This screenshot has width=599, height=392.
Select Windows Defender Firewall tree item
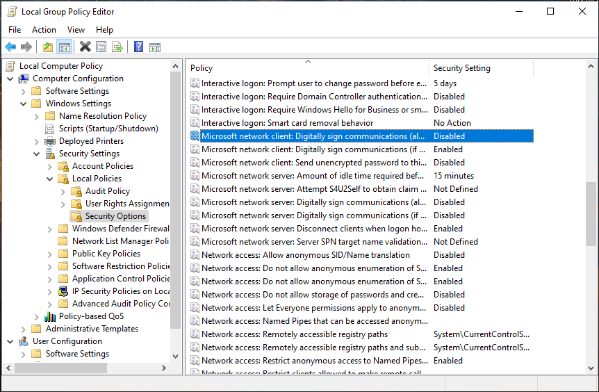tap(121, 229)
